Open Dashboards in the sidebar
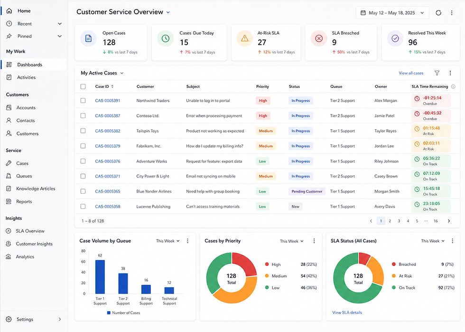The height and width of the screenshot is (332, 465). tap(34, 65)
